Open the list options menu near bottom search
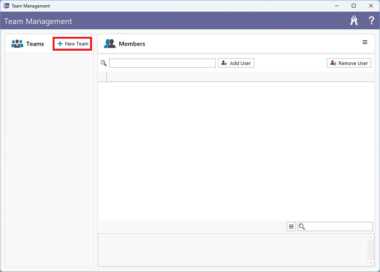 click(291, 227)
